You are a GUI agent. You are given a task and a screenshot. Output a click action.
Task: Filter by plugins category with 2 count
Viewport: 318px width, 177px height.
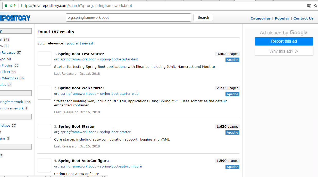pos(5,138)
